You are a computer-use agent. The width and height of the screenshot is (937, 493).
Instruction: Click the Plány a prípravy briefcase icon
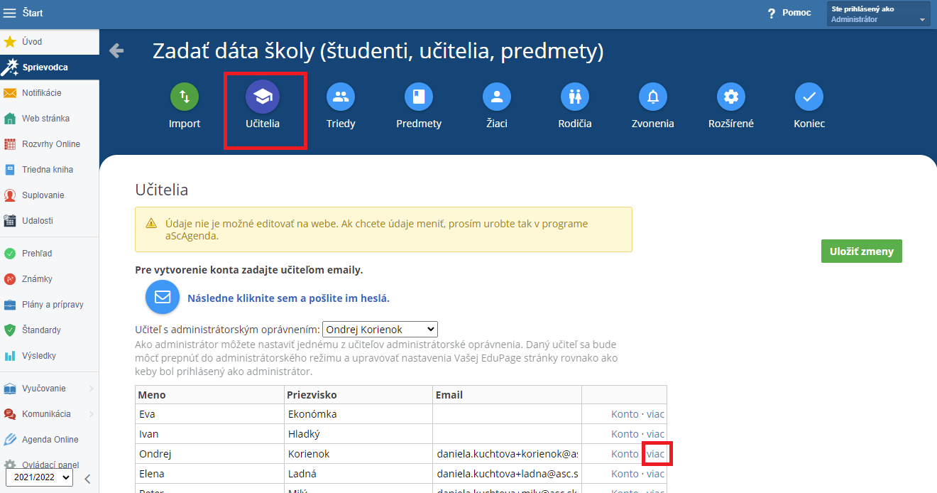point(10,305)
